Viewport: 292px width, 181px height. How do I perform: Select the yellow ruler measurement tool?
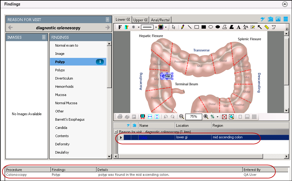pyautogui.click(x=267, y=27)
